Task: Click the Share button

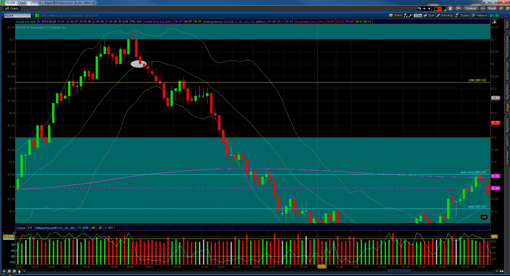Action: point(396,15)
